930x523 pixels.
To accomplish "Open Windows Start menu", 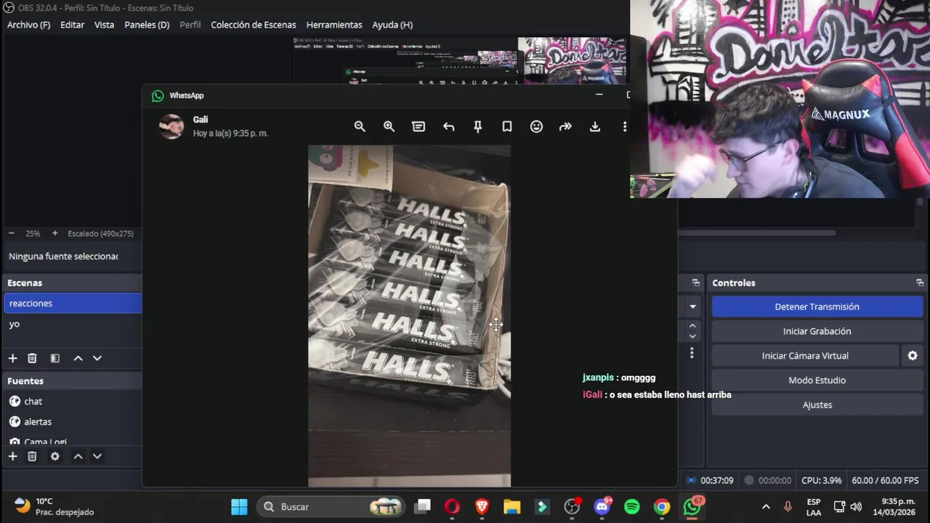I will click(239, 507).
